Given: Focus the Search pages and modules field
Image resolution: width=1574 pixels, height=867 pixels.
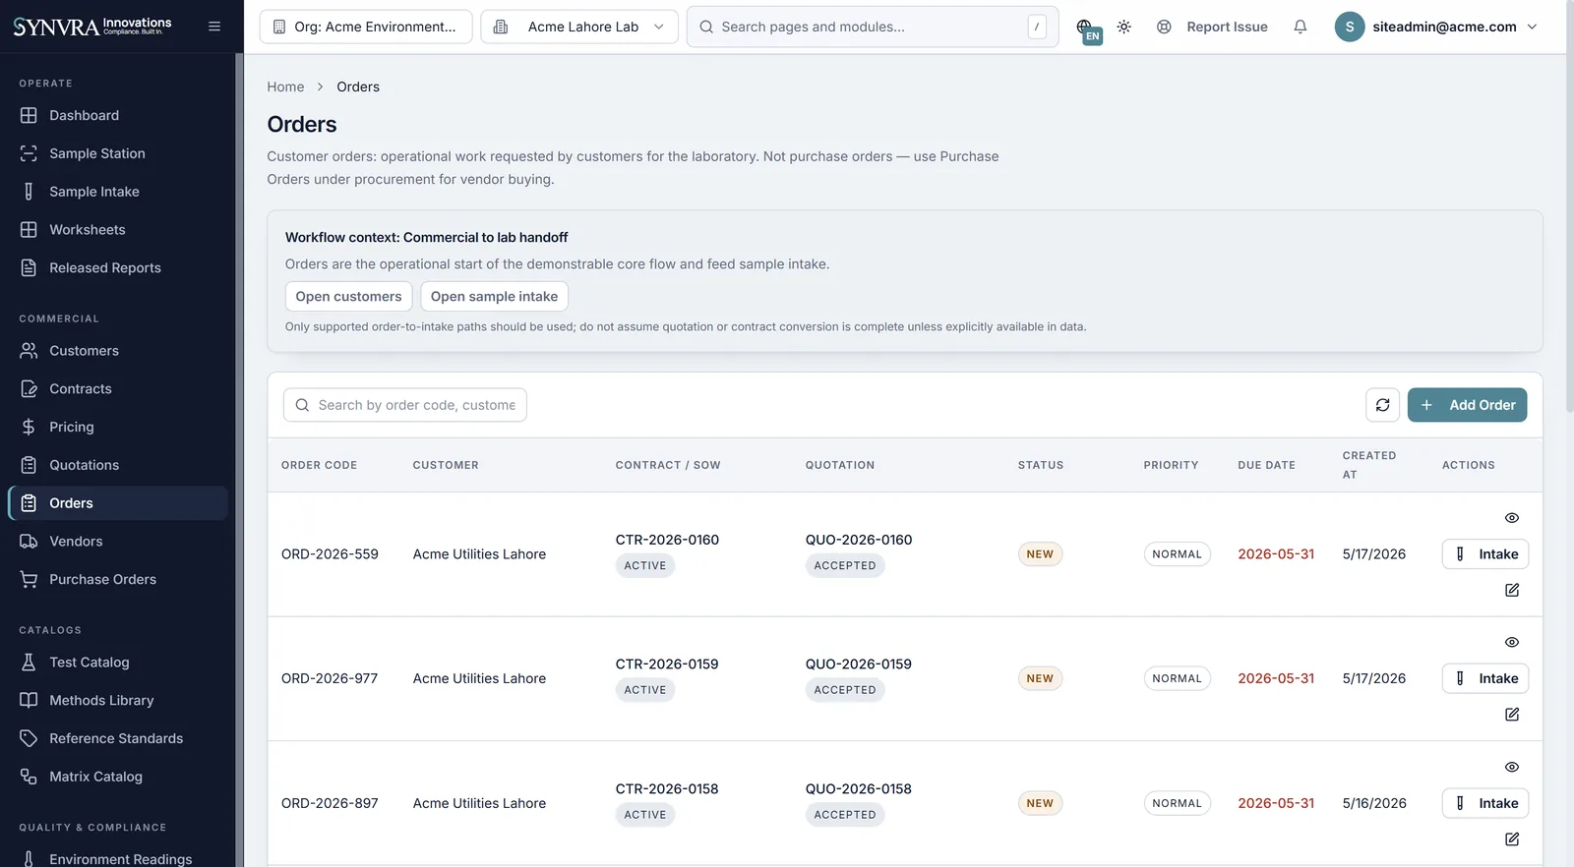Looking at the screenshot, I should [873, 27].
